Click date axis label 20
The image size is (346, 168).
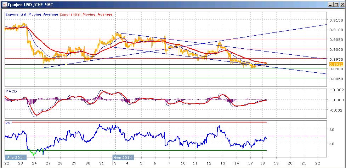[x=290, y=164]
